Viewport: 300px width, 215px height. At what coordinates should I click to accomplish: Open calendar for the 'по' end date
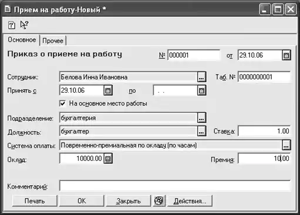201,90
